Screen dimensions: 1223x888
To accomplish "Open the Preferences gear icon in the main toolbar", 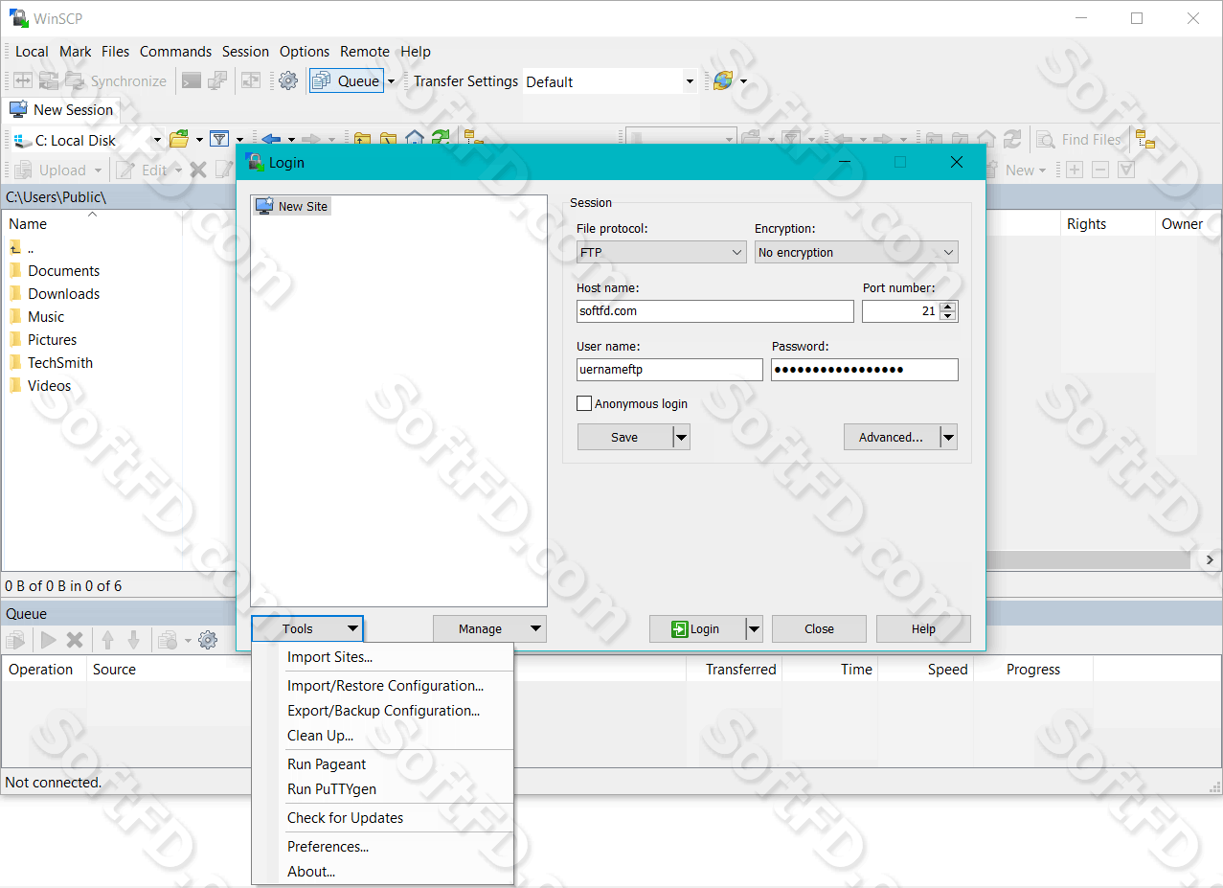I will [x=287, y=81].
